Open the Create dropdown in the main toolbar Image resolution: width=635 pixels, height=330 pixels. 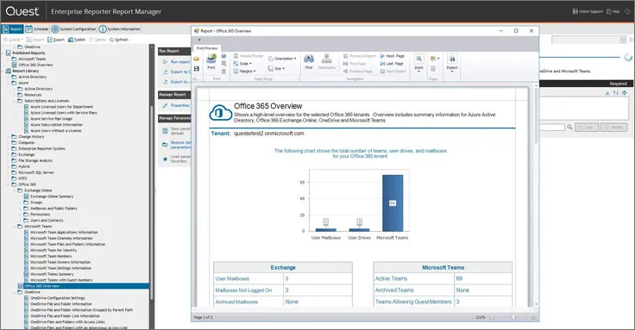[13, 40]
